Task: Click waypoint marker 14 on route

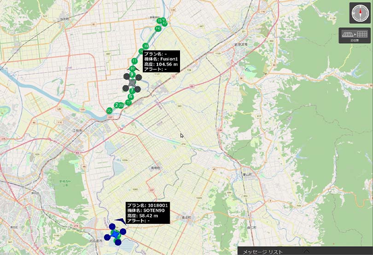Action: coord(158,28)
